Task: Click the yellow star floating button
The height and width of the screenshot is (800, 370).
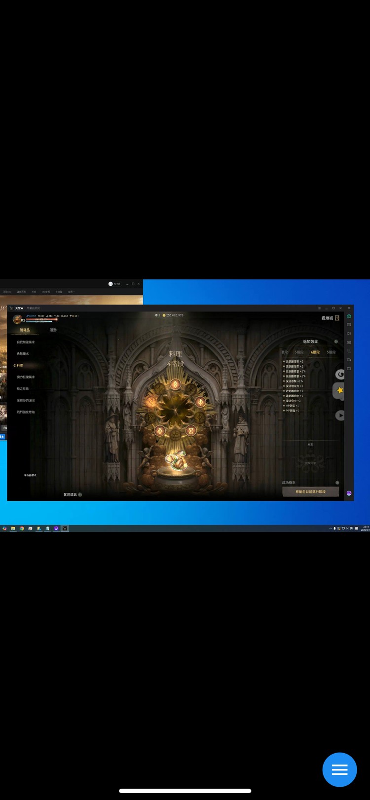Action: [x=339, y=390]
